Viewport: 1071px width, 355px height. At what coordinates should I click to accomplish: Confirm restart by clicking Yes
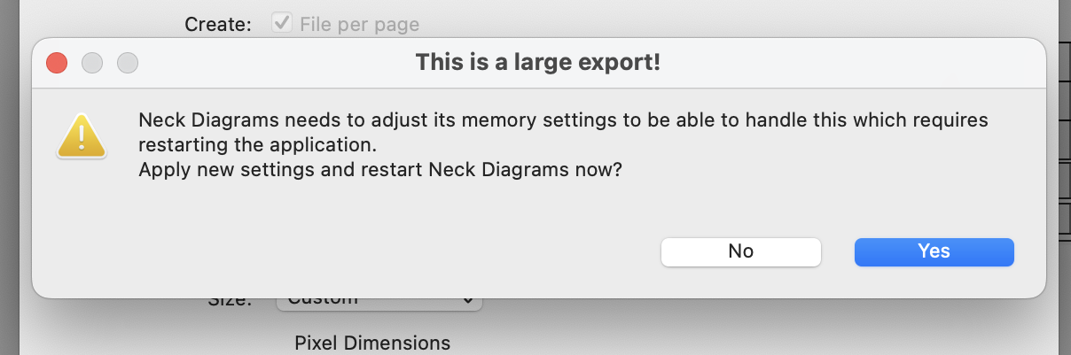tap(934, 251)
